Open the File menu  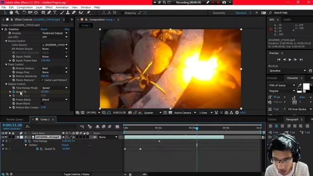tap(3, 7)
